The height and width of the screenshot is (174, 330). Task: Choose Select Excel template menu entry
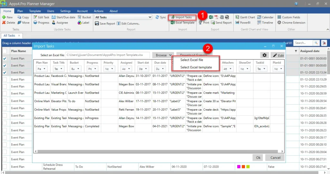tap(196, 67)
